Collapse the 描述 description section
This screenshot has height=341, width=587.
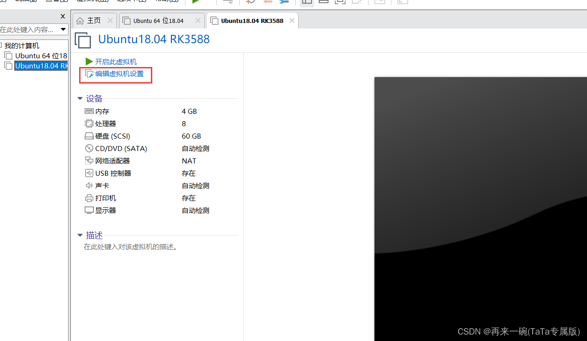(x=80, y=235)
